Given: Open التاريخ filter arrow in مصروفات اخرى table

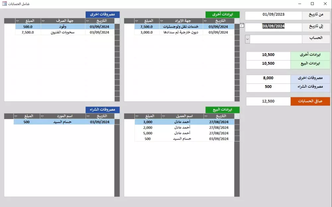Looking at the screenshot, I should pos(87,21).
